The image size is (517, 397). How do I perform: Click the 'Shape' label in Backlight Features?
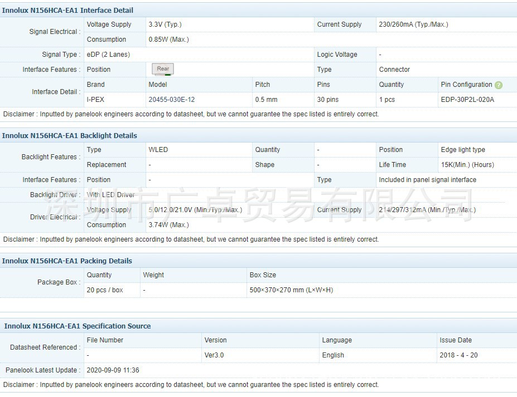click(x=265, y=165)
